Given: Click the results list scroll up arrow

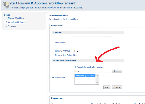Looking at the screenshot, I should point(97,76).
